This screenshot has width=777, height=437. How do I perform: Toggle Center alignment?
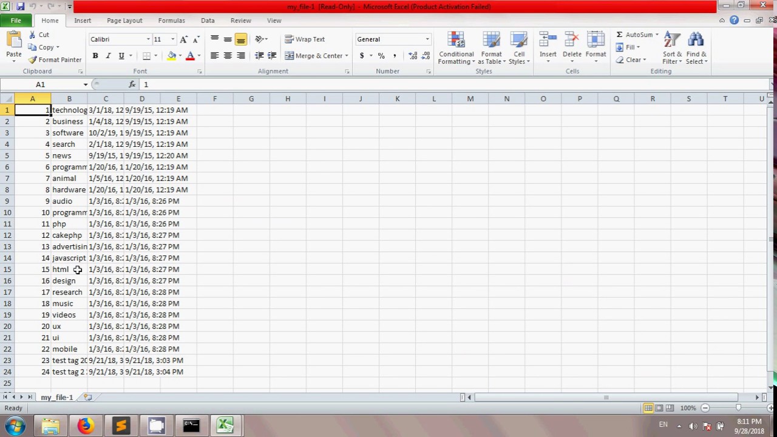tap(228, 56)
